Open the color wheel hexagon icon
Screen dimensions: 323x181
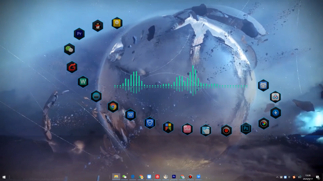[x=264, y=124]
